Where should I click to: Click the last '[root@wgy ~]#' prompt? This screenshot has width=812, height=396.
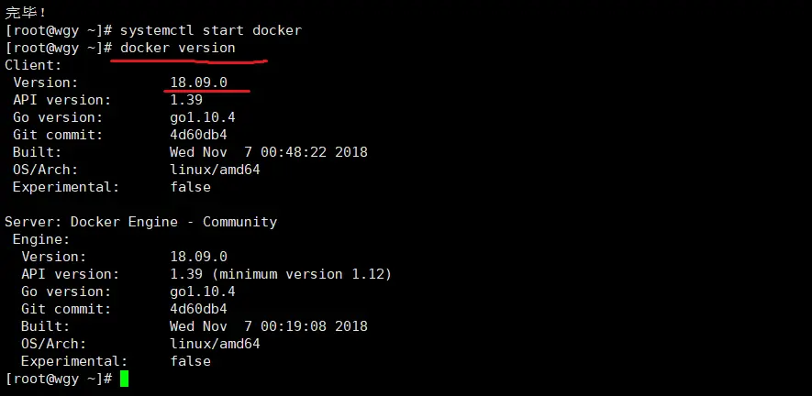pos(58,379)
